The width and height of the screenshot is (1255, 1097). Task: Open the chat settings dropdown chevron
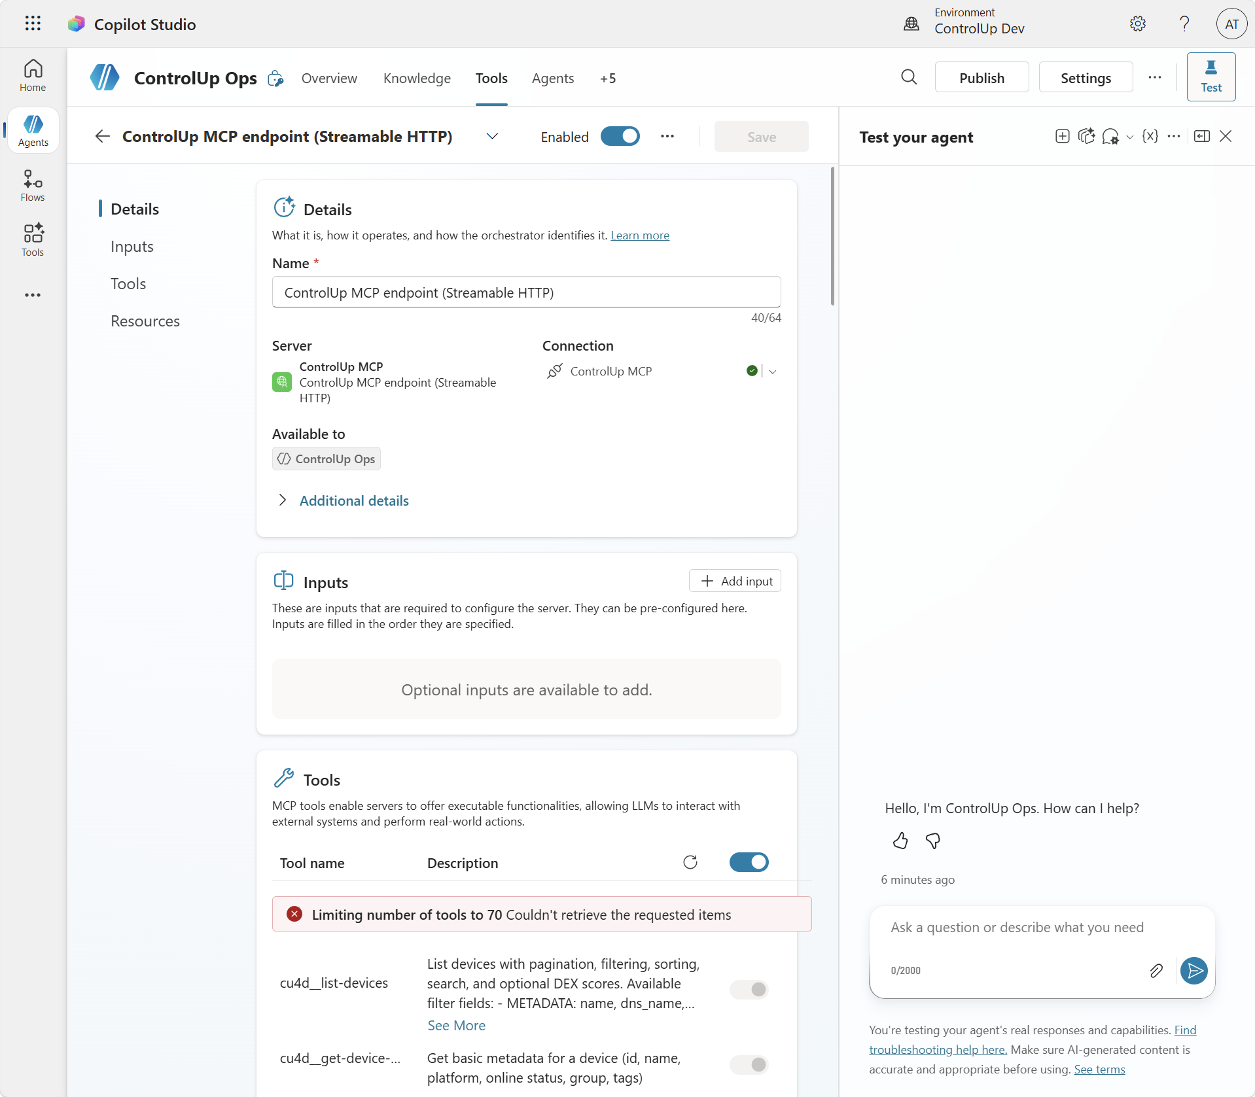coord(1129,137)
